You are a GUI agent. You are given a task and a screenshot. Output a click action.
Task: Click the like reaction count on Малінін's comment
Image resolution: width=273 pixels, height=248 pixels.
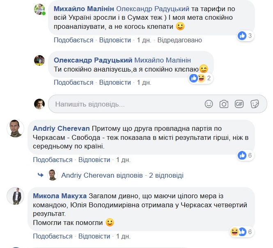coord(245,36)
